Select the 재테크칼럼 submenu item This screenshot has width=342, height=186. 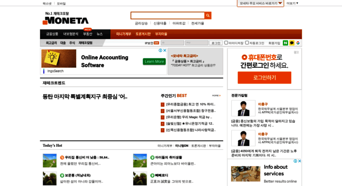coord(85,43)
